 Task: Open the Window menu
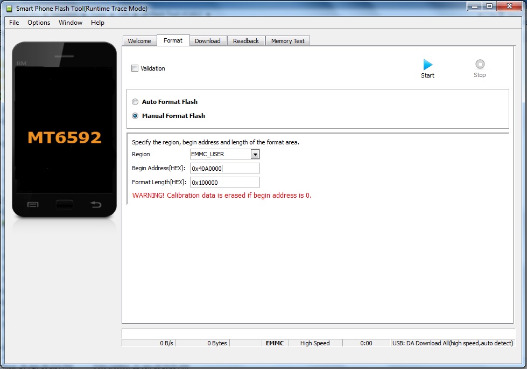pyautogui.click(x=71, y=23)
